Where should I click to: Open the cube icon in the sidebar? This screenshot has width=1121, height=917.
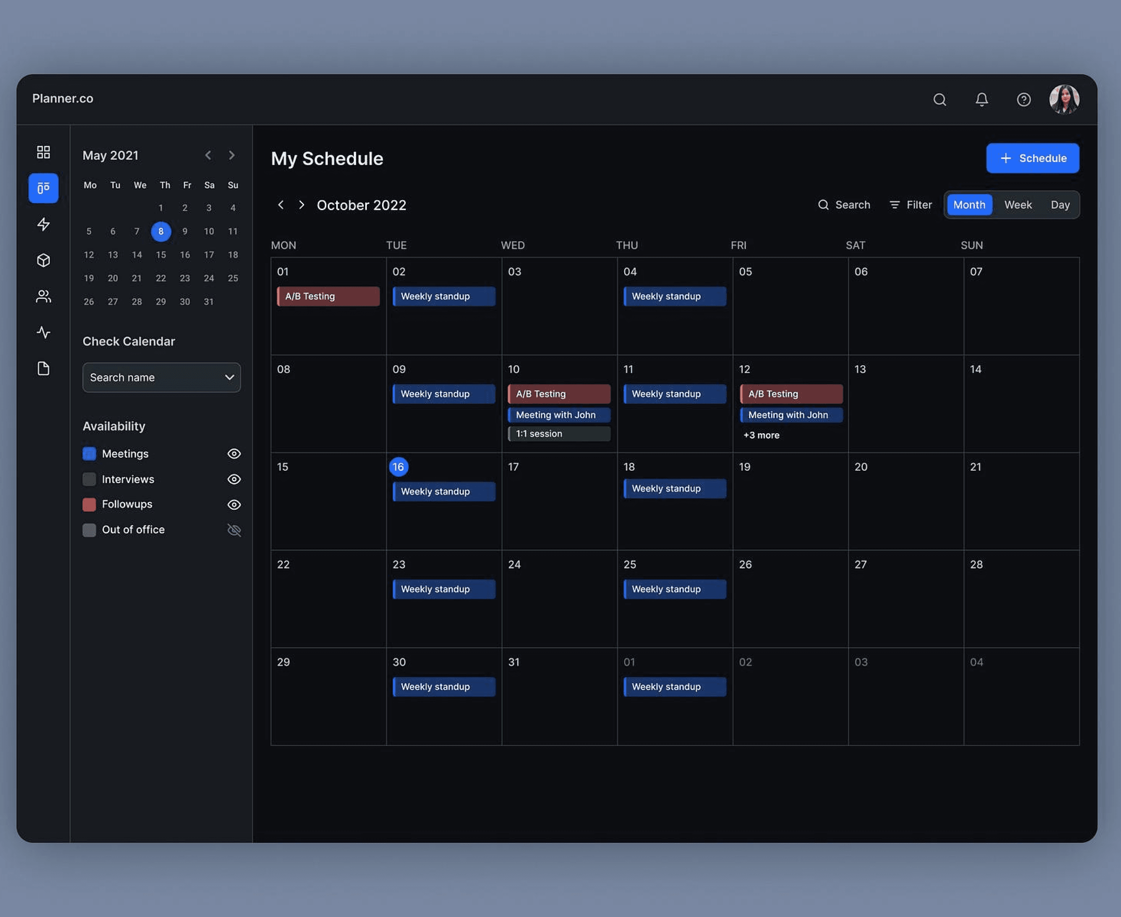click(x=43, y=260)
